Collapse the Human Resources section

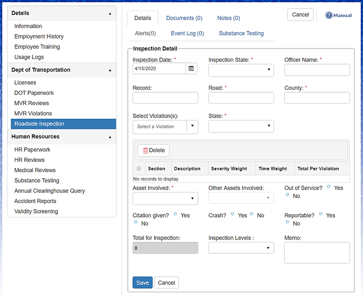point(110,137)
